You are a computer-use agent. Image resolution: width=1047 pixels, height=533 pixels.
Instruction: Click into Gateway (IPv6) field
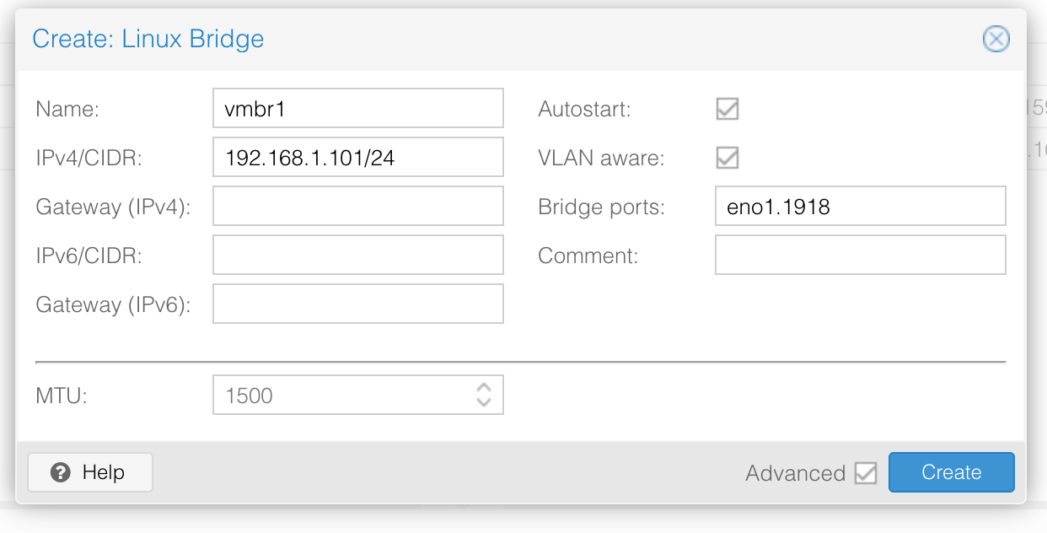(x=357, y=304)
